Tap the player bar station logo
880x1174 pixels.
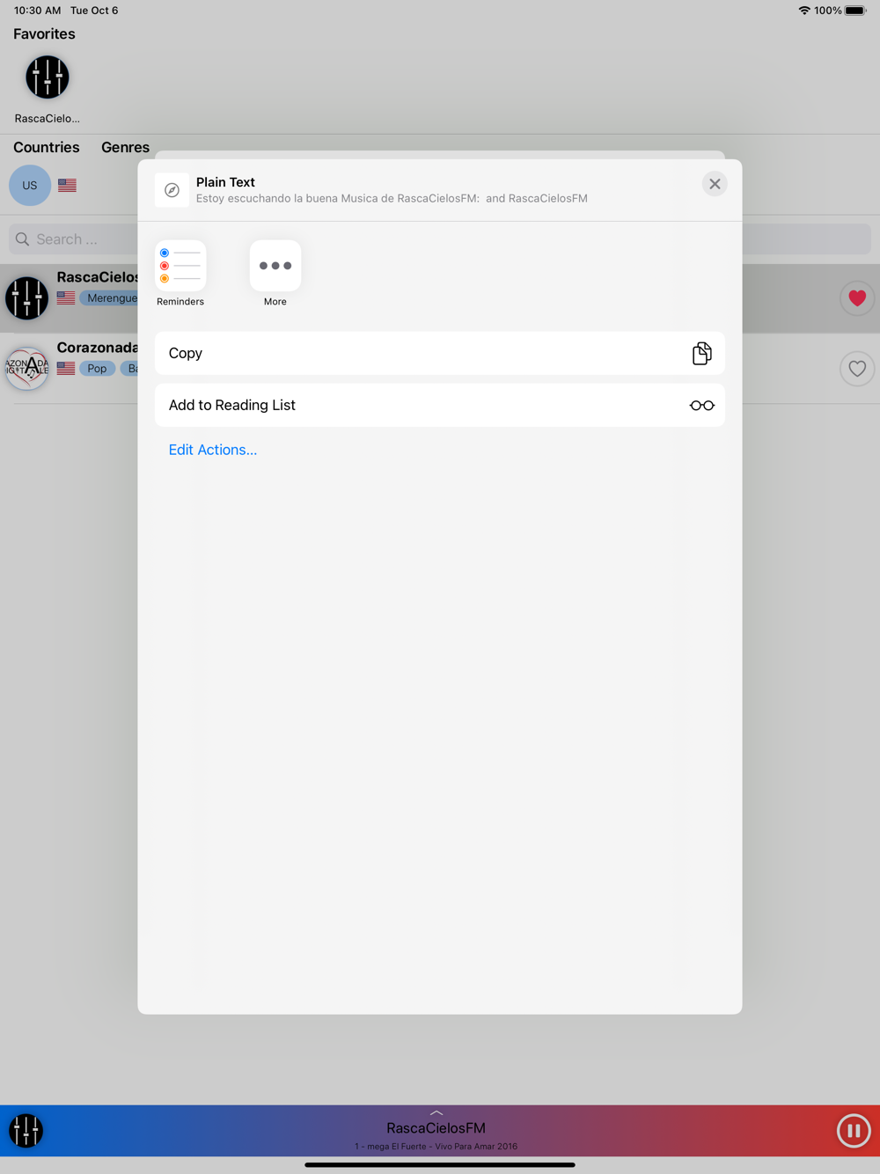coord(26,1131)
